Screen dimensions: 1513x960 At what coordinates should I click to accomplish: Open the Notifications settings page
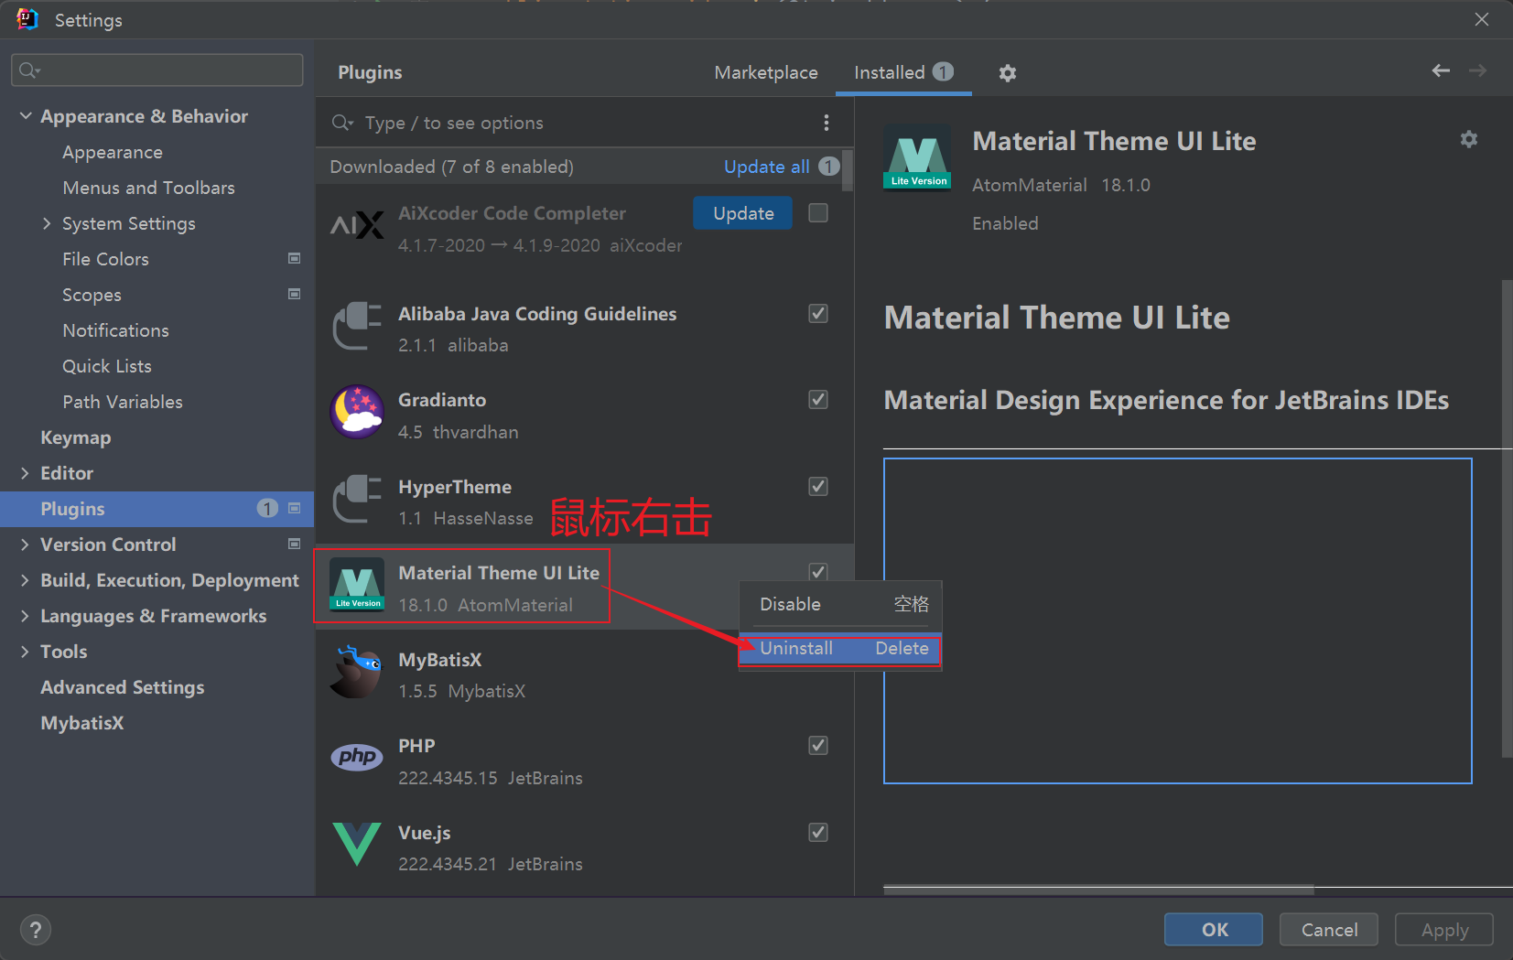click(x=115, y=330)
